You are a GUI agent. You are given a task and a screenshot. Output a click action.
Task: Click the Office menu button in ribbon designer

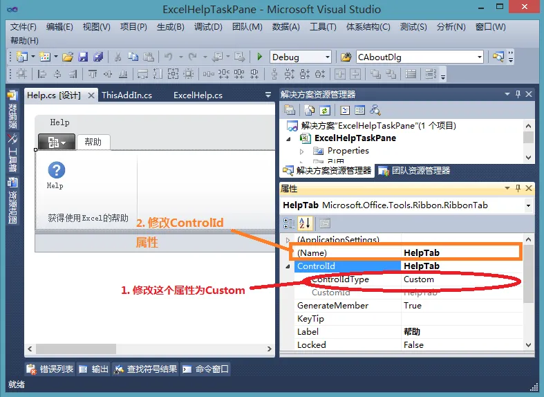[57, 142]
